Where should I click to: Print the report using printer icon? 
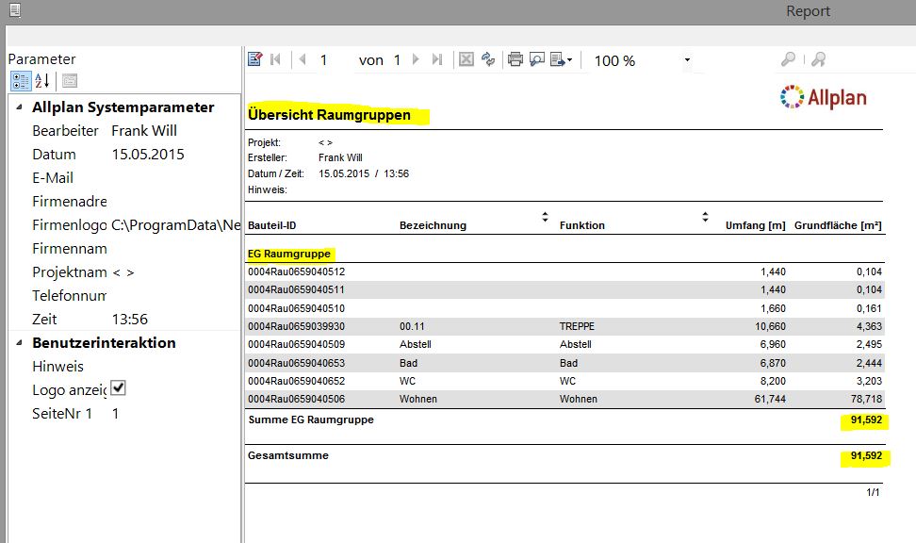pos(515,59)
